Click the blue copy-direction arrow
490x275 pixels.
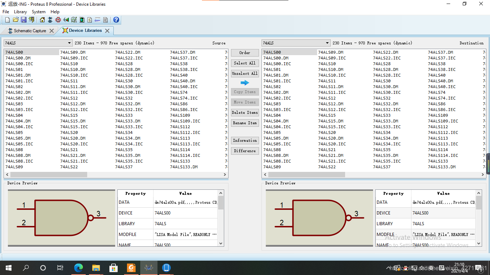(245, 83)
